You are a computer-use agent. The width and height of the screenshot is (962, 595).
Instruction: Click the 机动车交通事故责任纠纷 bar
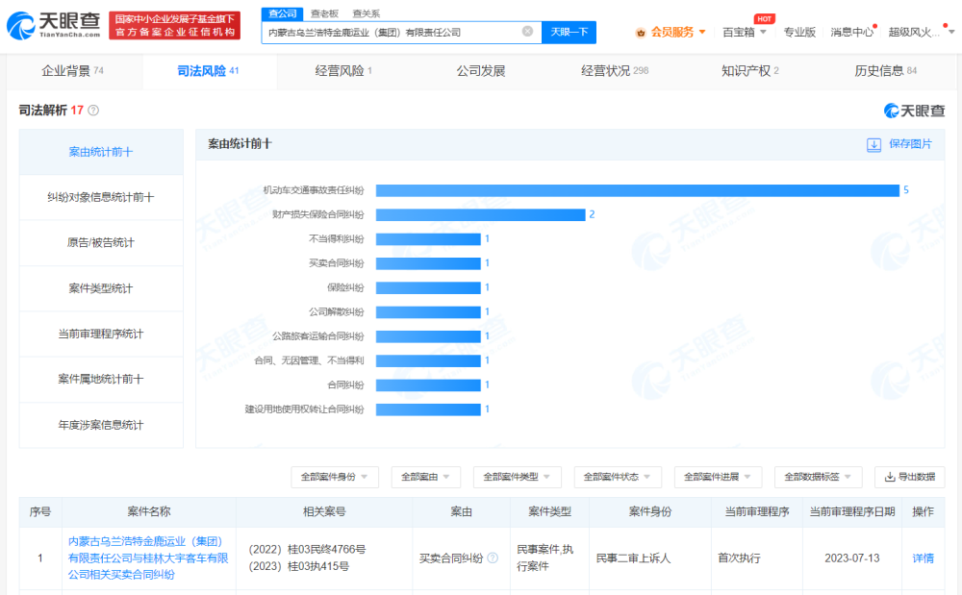click(x=638, y=190)
